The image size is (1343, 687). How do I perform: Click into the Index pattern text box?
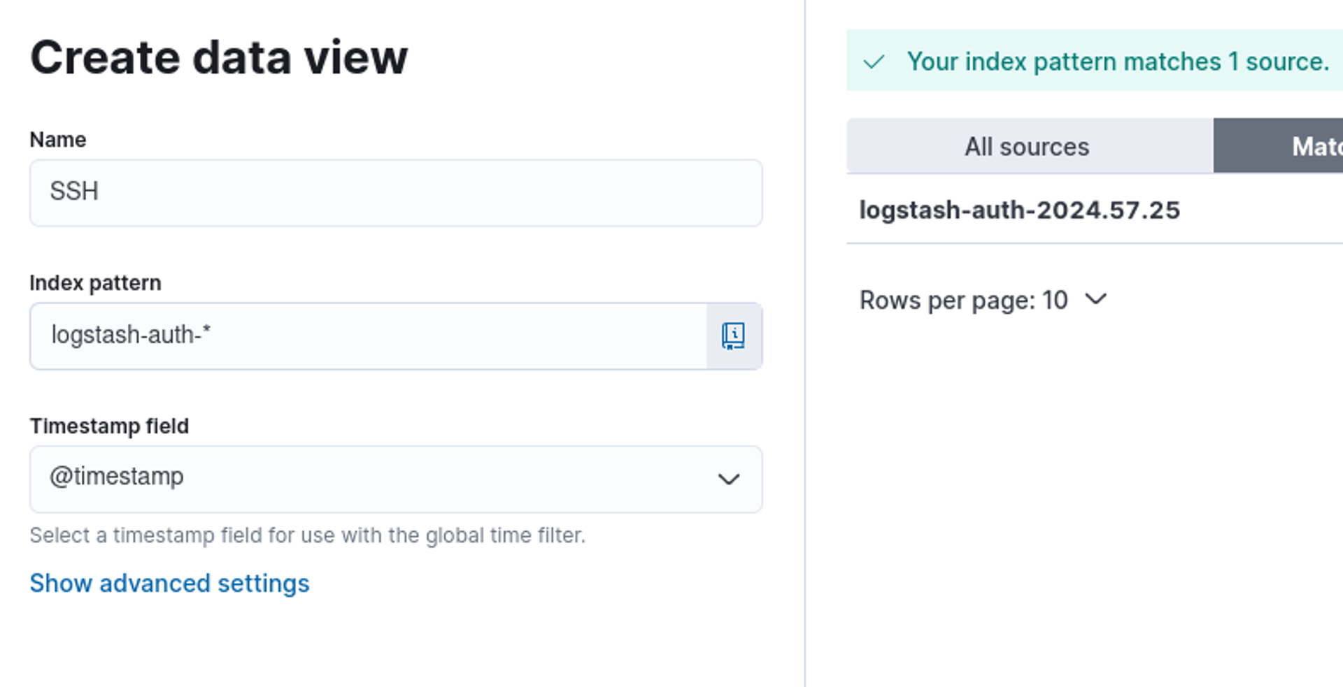tap(368, 336)
